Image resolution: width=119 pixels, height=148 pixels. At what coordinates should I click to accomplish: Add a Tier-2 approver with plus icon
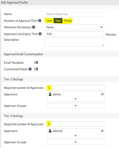[x=76, y=136]
